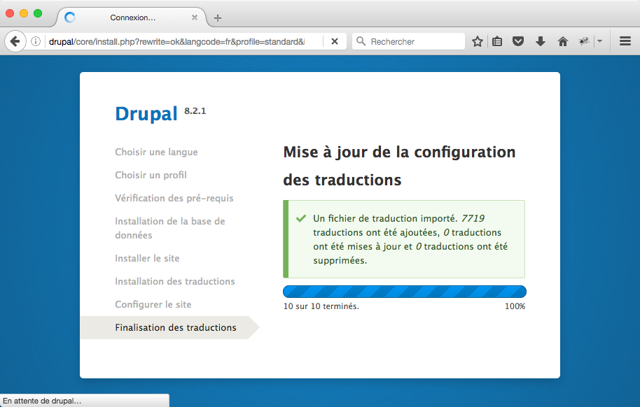Show bookmarks list icon
Viewport: 640px width, 407px height.
tap(496, 41)
